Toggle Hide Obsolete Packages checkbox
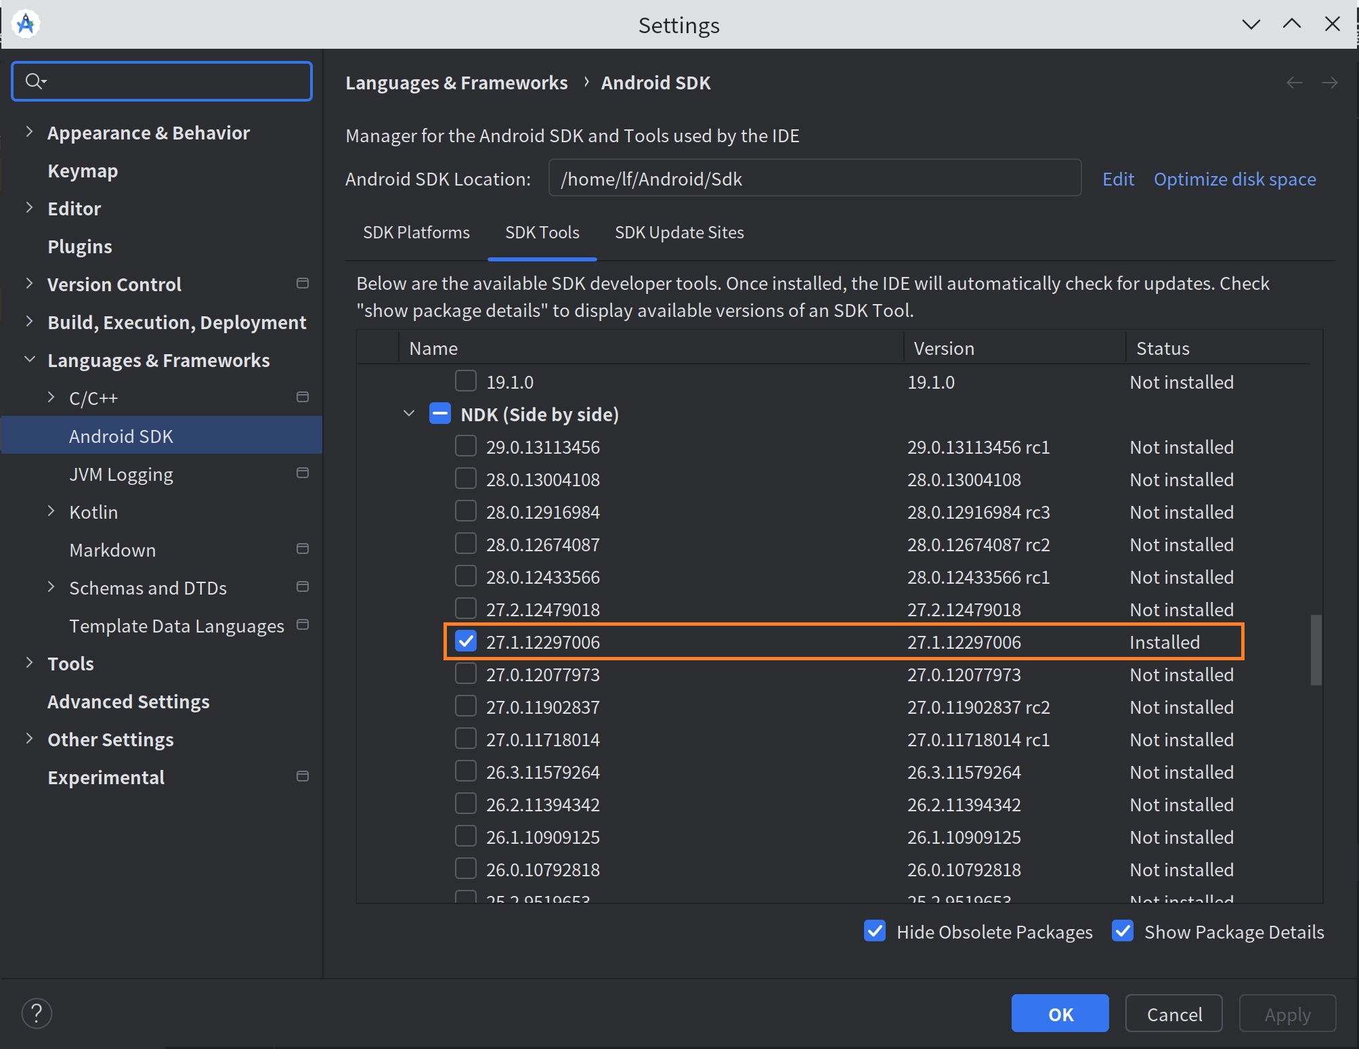 (x=875, y=931)
